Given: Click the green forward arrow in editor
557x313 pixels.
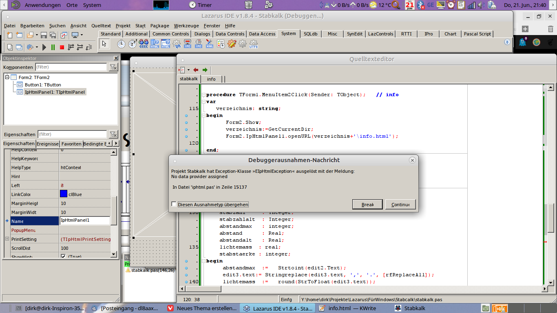Looking at the screenshot, I should click(x=205, y=70).
